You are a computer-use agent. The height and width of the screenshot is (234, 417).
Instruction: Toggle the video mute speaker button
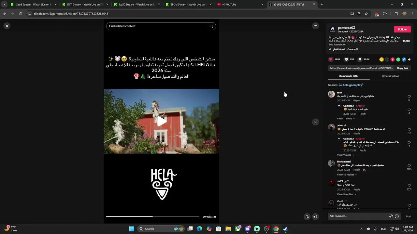point(315,217)
